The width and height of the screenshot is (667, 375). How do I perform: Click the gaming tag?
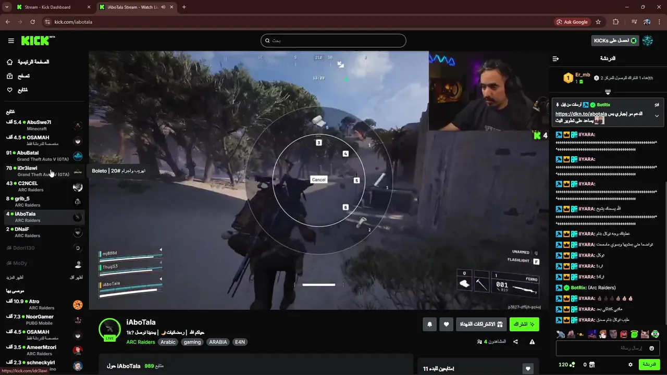pos(192,342)
